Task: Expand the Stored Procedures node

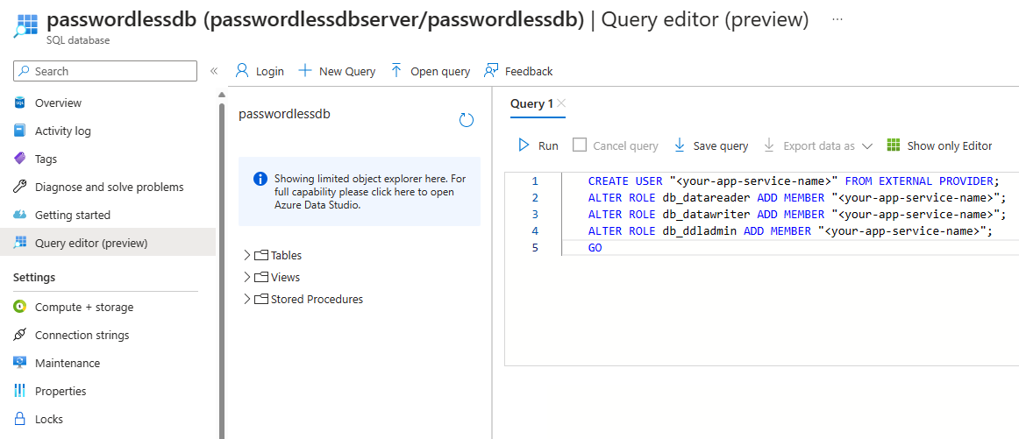Action: pyautogui.click(x=246, y=300)
